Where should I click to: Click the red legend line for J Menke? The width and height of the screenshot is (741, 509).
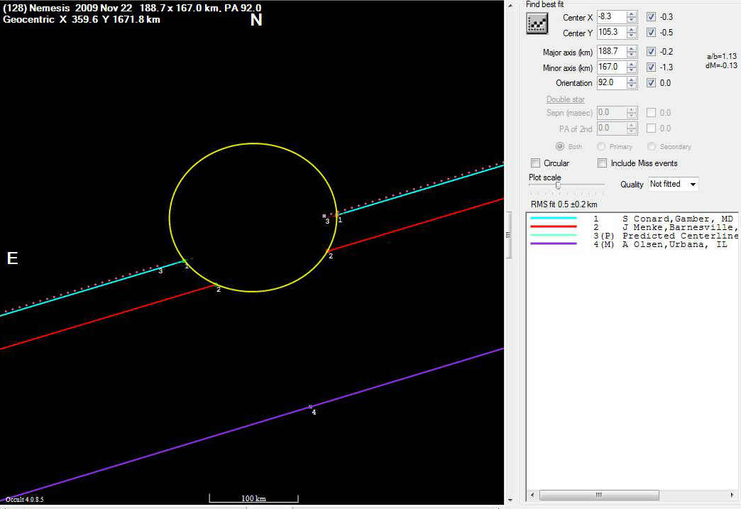click(554, 227)
